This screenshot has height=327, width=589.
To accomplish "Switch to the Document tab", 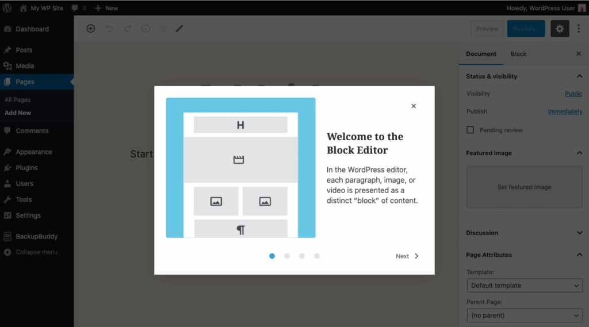I will (481, 54).
